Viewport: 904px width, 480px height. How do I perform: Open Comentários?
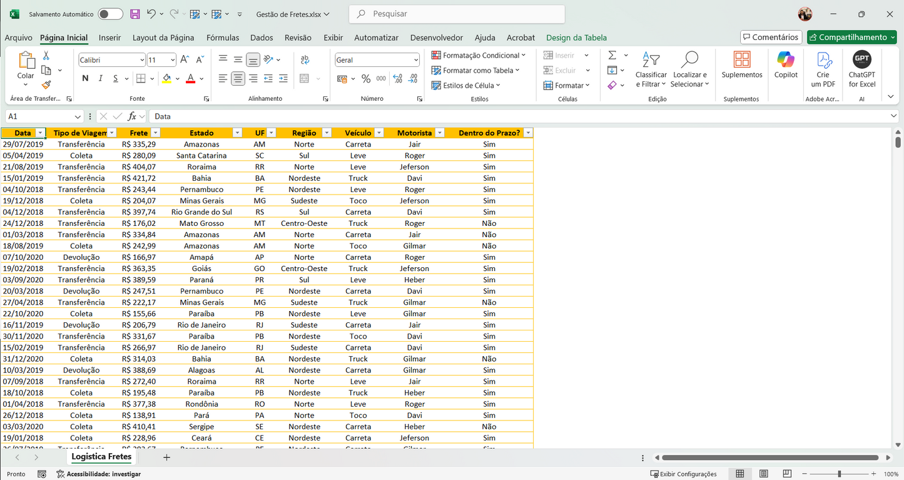(x=771, y=37)
